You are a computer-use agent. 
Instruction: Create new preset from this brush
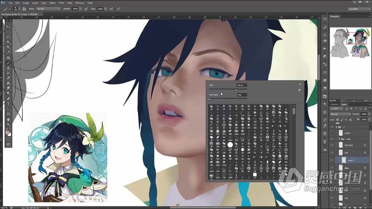(x=300, y=90)
